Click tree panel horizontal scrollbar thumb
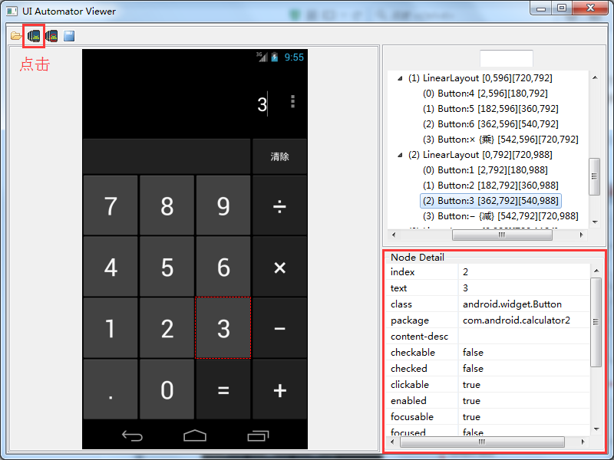The width and height of the screenshot is (614, 460). point(502,235)
